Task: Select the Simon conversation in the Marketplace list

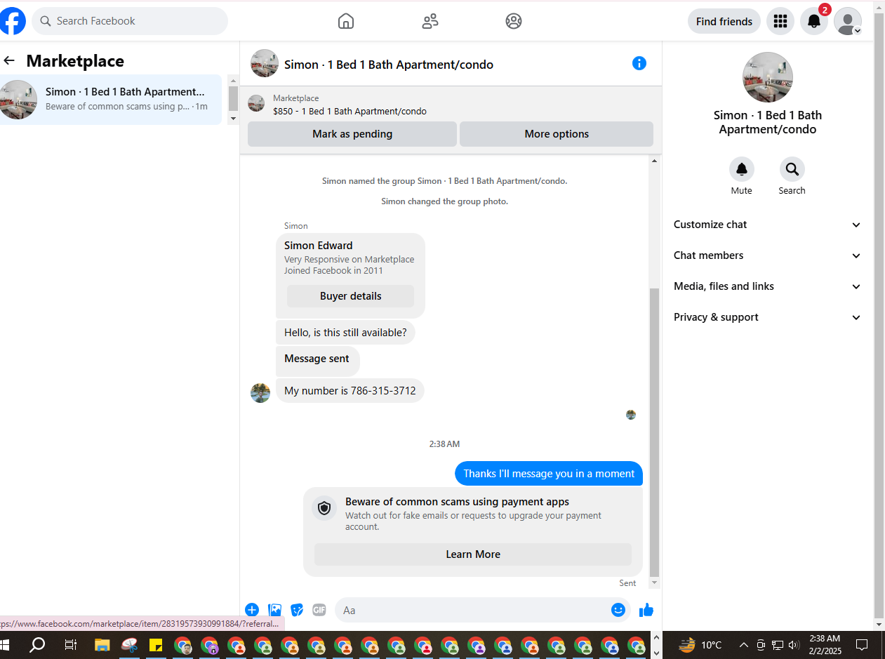Action: click(x=111, y=100)
